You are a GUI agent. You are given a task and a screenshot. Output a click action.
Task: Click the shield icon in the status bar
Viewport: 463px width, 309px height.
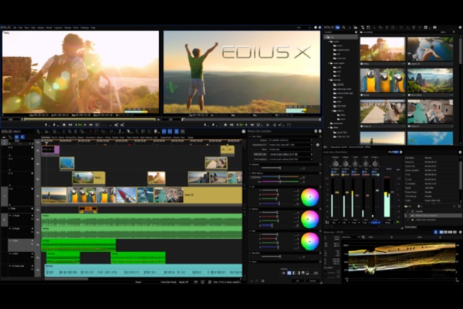tap(202, 282)
